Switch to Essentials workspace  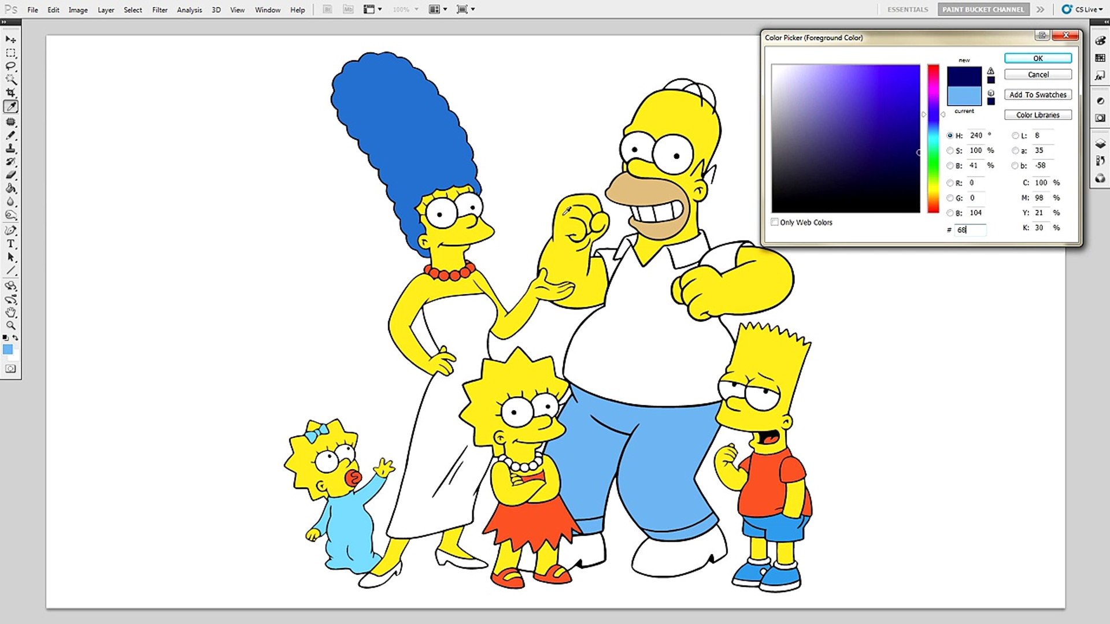pyautogui.click(x=908, y=9)
